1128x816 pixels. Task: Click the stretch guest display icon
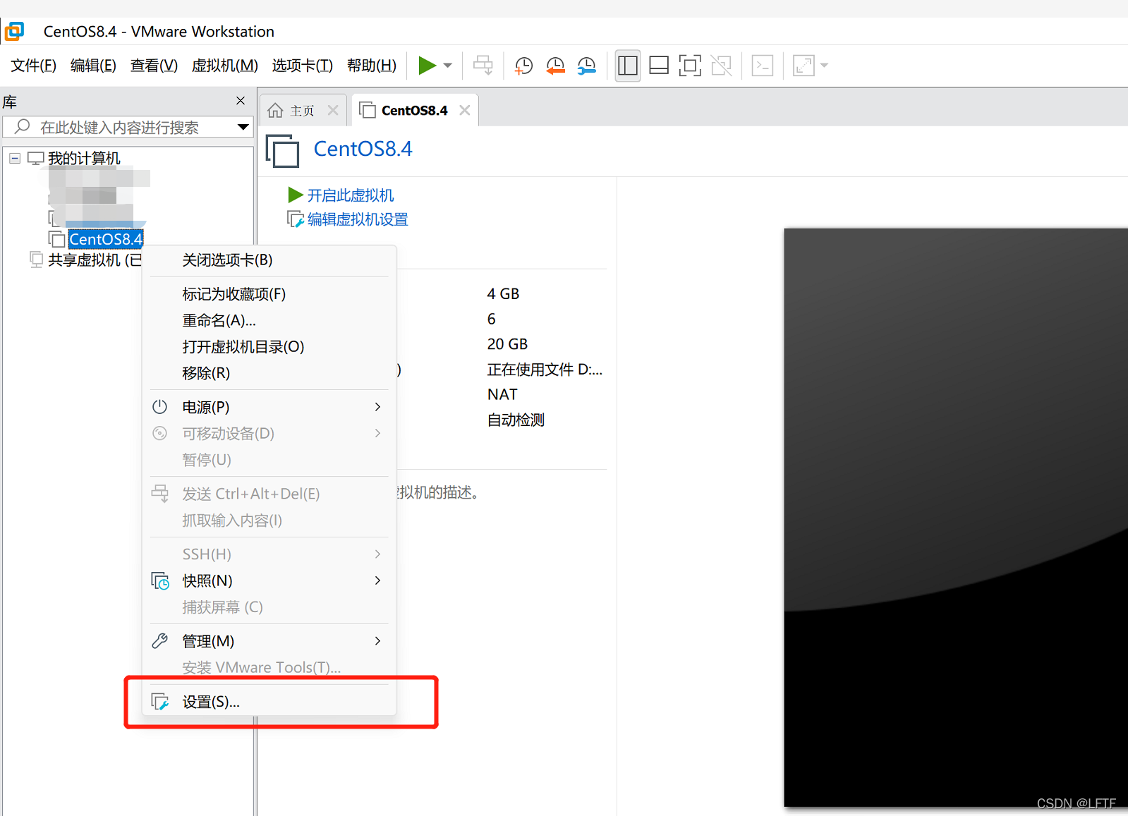[x=803, y=66]
